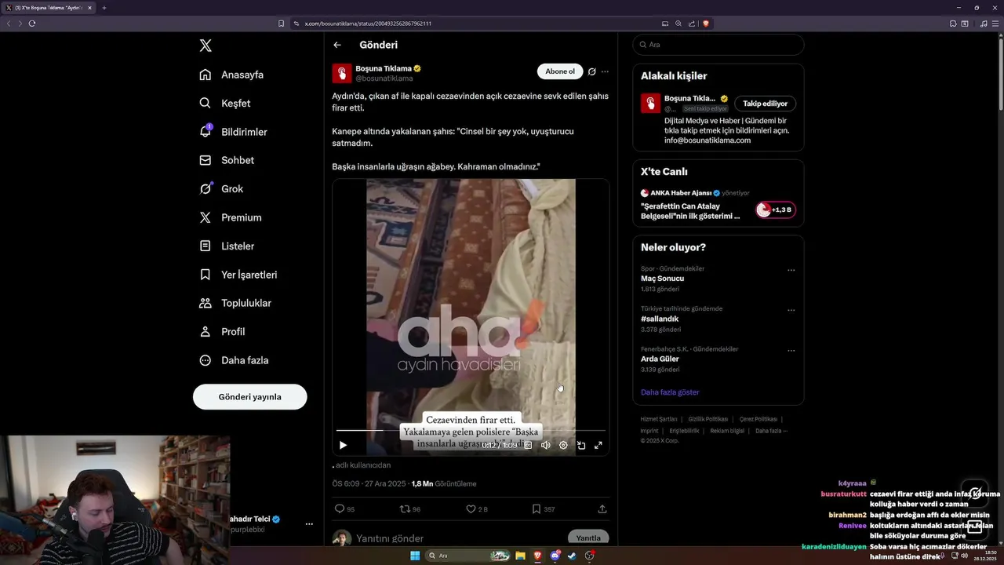Open Profil page
The height and width of the screenshot is (565, 1004).
pos(222,331)
